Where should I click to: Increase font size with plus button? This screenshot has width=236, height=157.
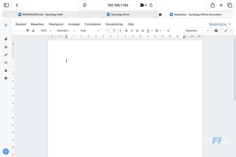[120, 31]
